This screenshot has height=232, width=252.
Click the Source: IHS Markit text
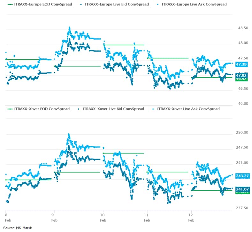click(x=18, y=228)
